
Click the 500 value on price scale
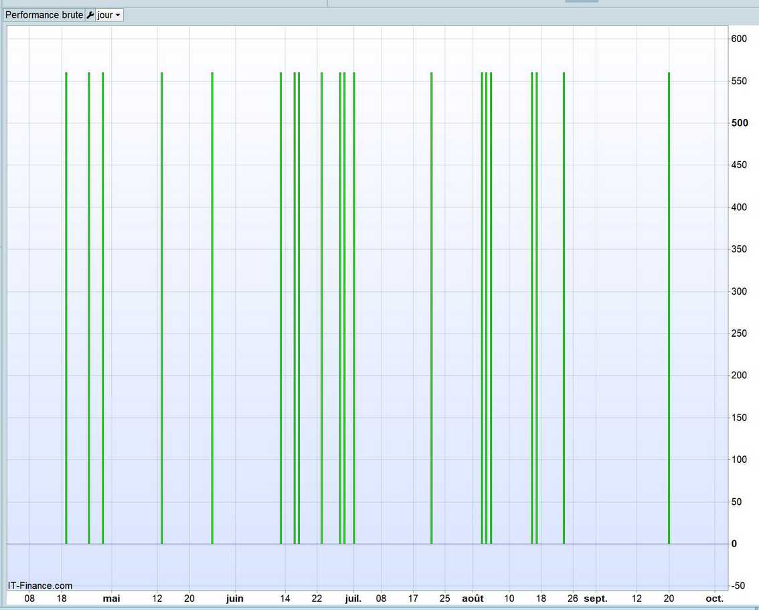click(739, 123)
